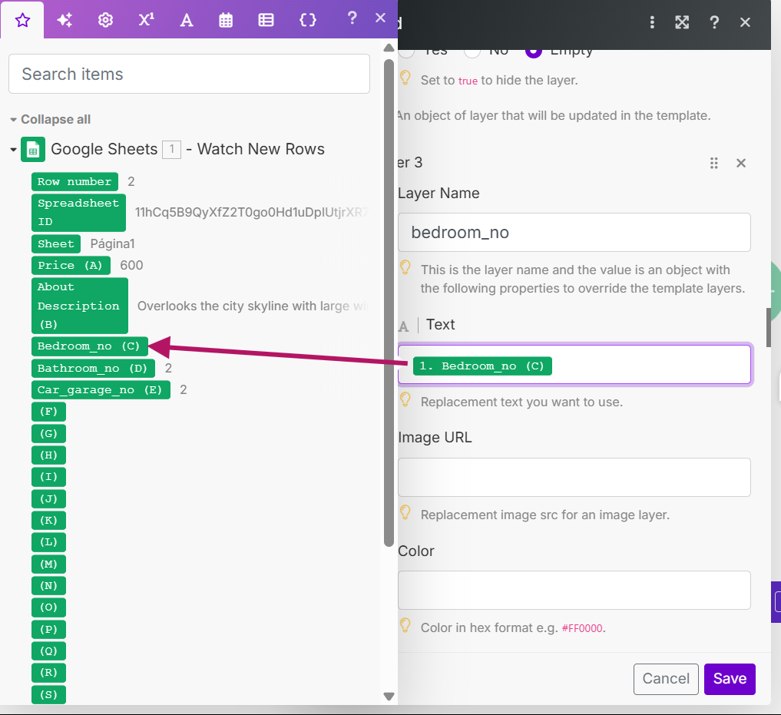The image size is (781, 715).
Task: Select the Yes radio option for hide
Action: 406,51
